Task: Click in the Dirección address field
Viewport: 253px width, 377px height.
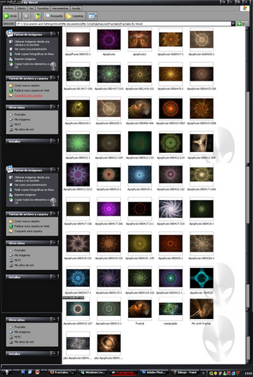Action: [123, 24]
